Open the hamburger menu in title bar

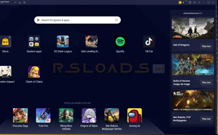pos(199,2)
